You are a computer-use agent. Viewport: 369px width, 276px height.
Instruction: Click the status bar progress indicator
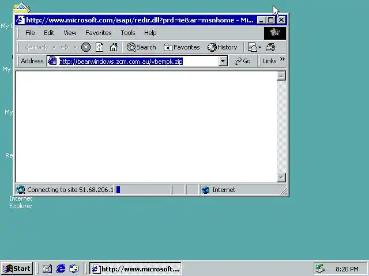click(143, 190)
